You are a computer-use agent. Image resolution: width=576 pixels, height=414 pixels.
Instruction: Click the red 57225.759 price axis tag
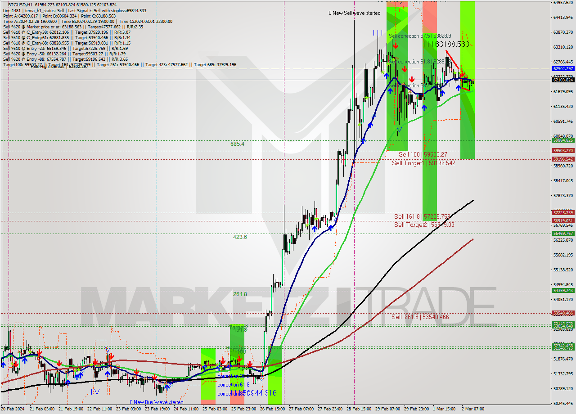(x=563, y=212)
